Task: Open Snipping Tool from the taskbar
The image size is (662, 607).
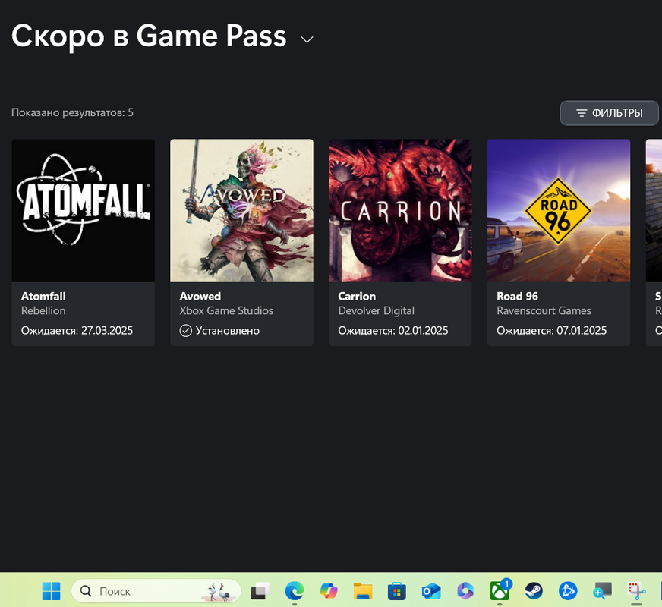Action: click(x=636, y=591)
